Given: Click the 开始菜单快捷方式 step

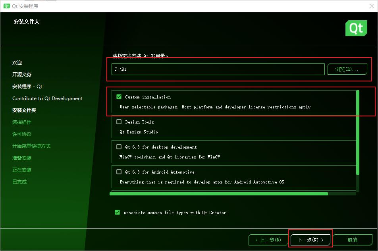Looking at the screenshot, I should coord(31,146).
